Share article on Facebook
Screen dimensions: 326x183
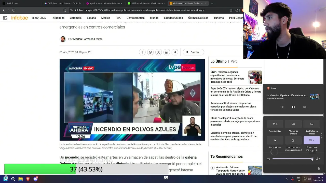pyautogui.click(x=142, y=52)
